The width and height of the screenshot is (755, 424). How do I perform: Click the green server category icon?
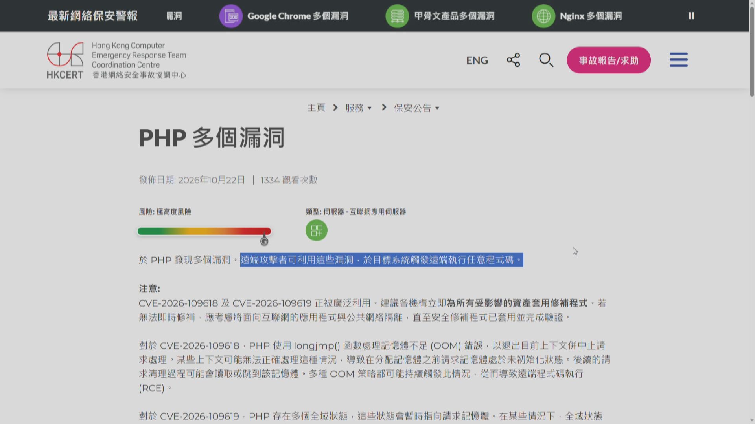pos(317,230)
